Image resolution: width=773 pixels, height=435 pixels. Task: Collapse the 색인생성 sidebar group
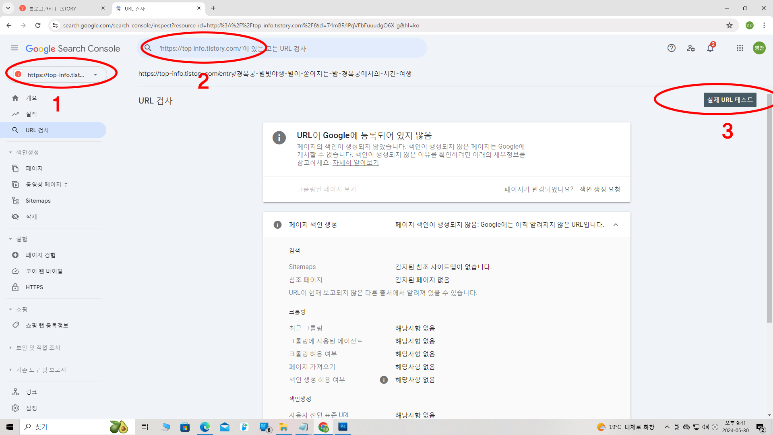click(27, 152)
